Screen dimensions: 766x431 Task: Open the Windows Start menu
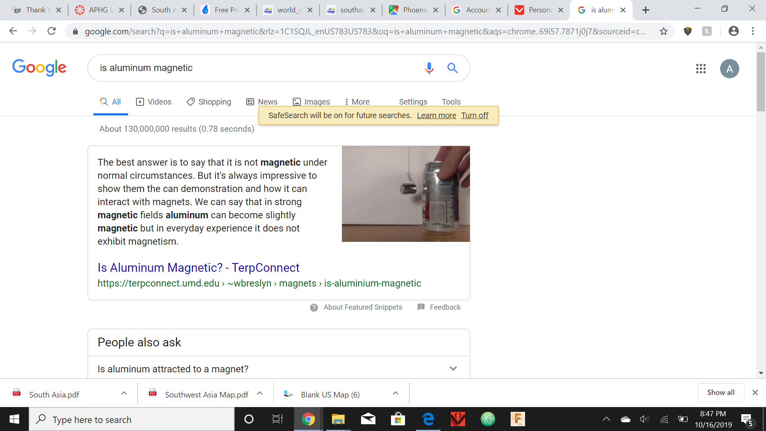coord(14,419)
